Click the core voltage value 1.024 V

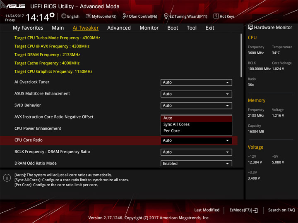click(x=278, y=69)
